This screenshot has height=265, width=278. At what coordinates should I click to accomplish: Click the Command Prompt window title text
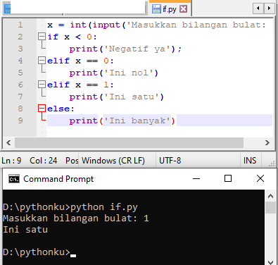tap(58, 179)
